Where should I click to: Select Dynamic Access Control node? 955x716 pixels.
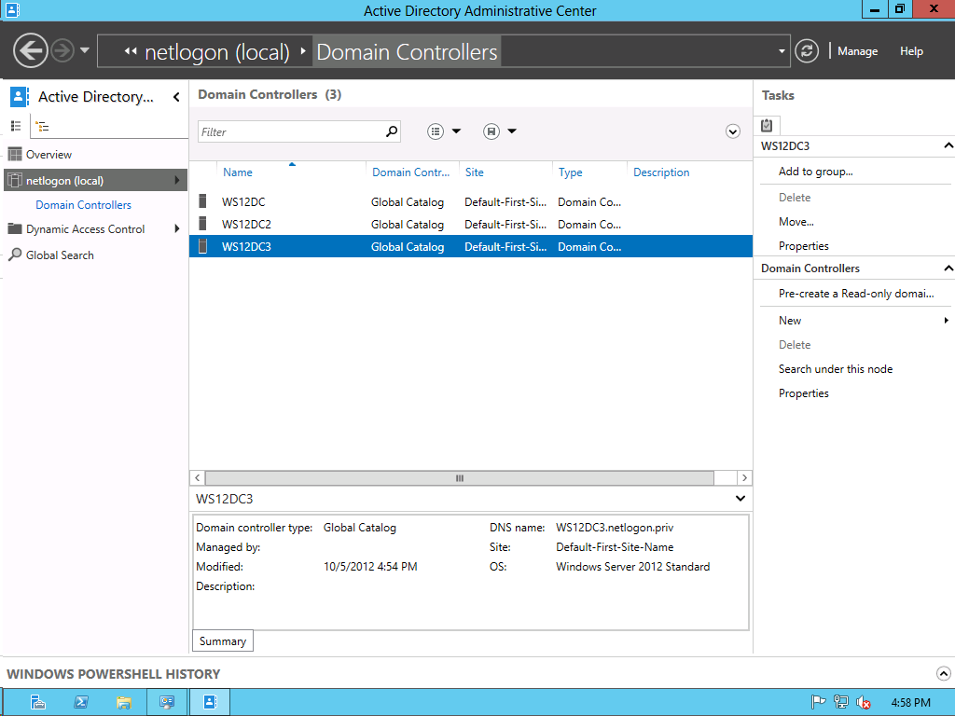point(85,229)
